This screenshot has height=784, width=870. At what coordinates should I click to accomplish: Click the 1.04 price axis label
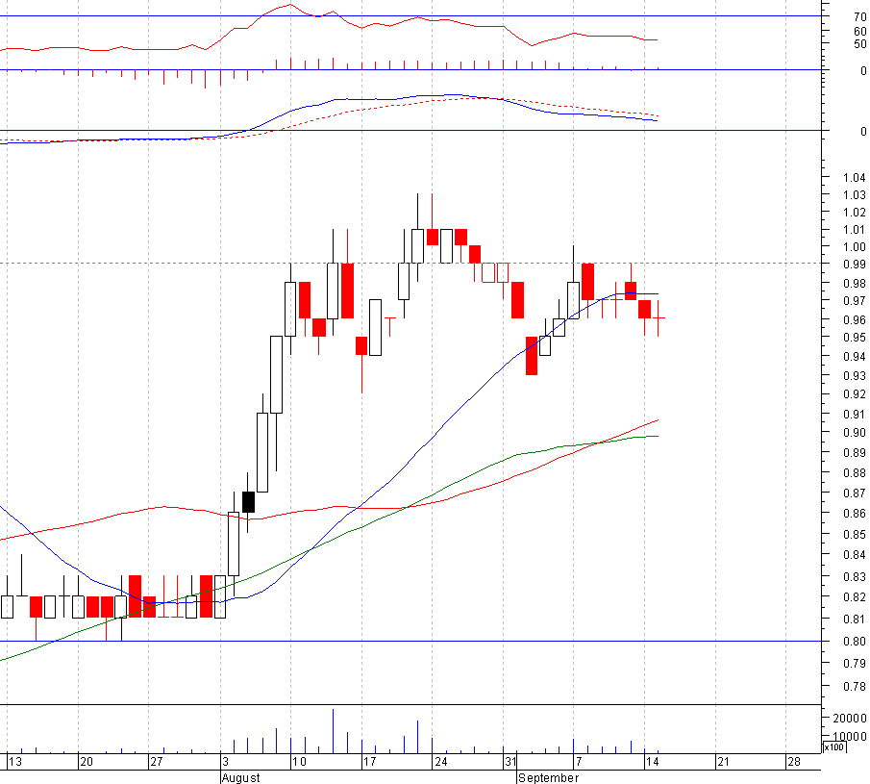click(x=854, y=178)
